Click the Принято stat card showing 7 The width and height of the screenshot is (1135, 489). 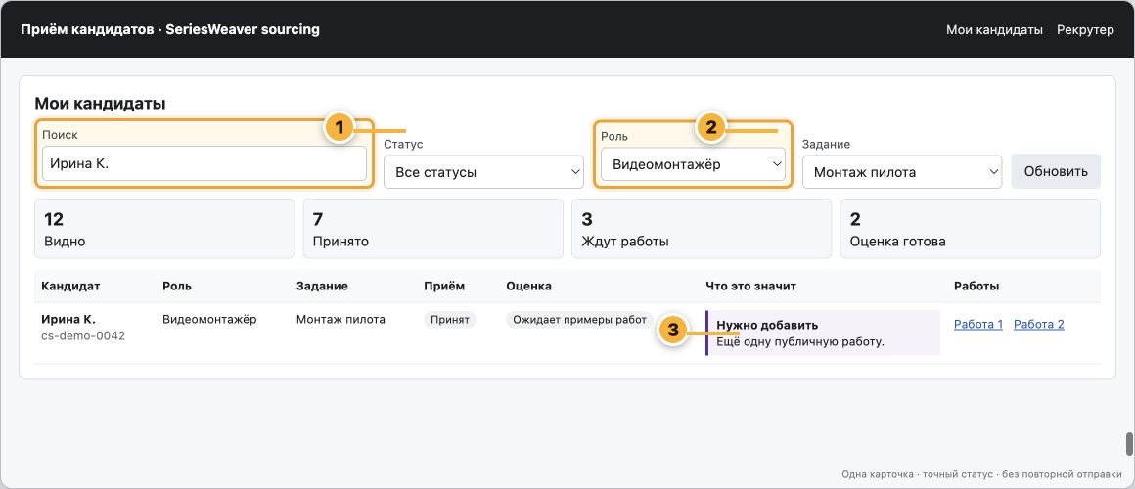(x=432, y=229)
